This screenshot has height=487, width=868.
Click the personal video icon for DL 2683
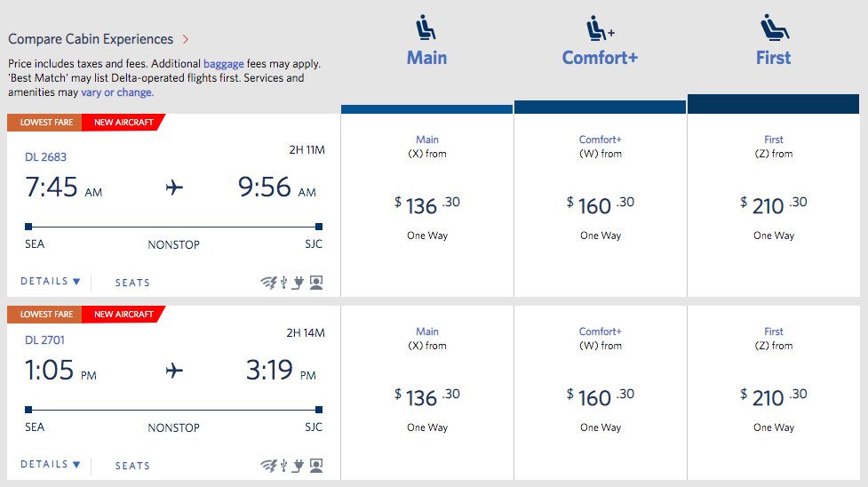[x=316, y=283]
